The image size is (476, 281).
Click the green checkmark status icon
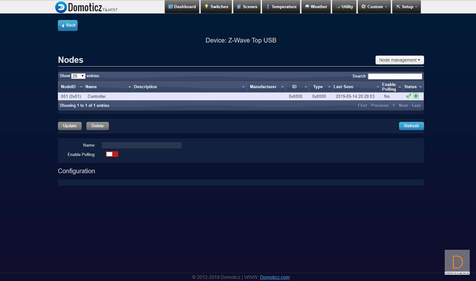pos(409,96)
